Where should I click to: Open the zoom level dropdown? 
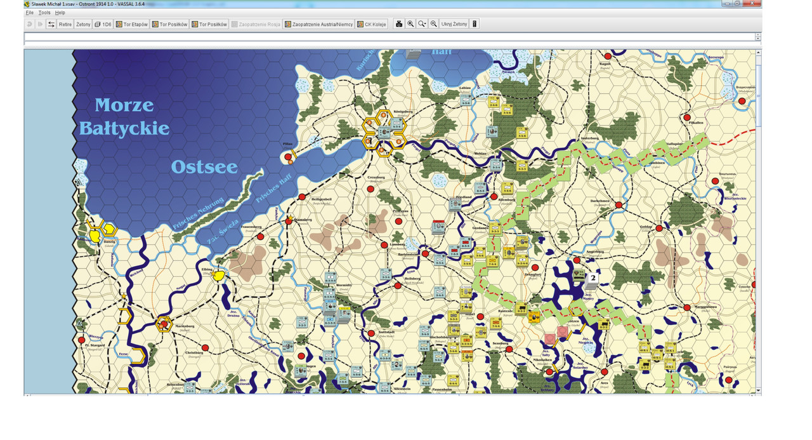tap(422, 24)
